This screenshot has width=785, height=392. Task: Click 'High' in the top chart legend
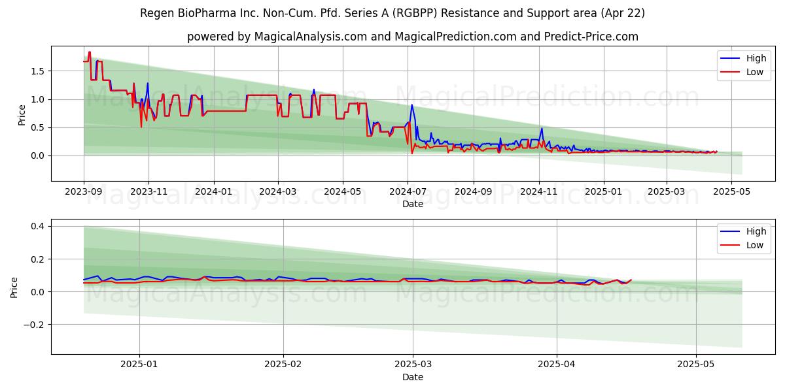tap(756, 58)
